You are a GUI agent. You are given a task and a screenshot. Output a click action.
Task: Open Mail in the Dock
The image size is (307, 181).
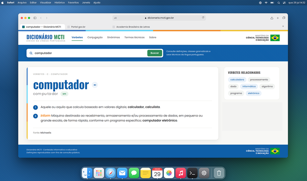click(122, 173)
